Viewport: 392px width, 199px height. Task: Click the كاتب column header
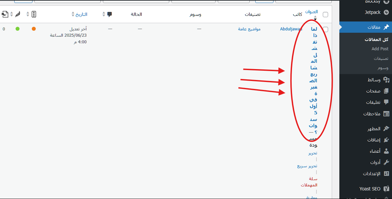tap(298, 15)
